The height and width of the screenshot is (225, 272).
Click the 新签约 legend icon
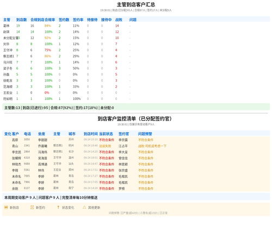pyautogui.click(x=32, y=207)
